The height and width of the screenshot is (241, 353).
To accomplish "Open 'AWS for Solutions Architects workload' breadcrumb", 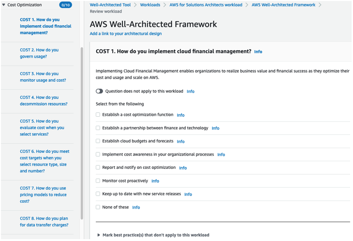I will point(206,5).
